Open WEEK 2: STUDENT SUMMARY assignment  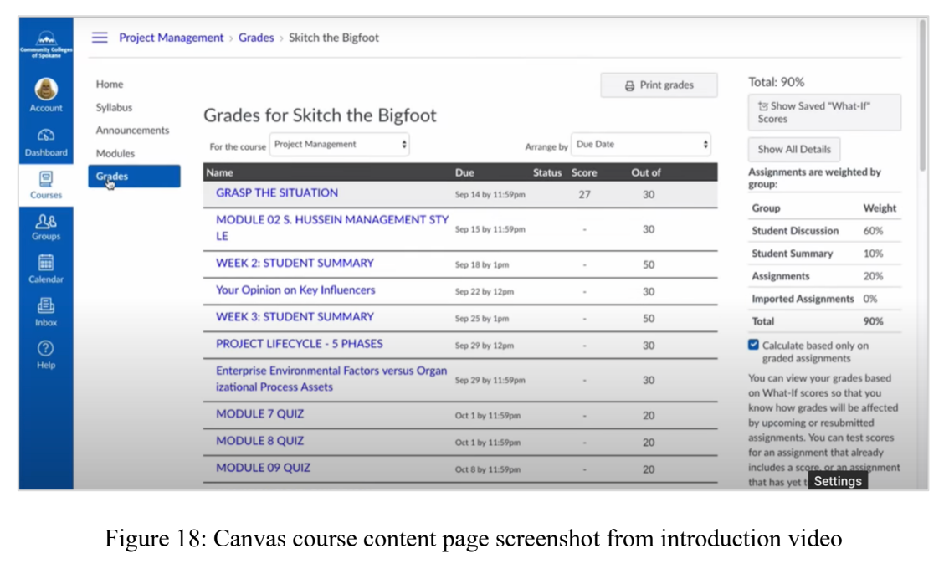(x=295, y=264)
